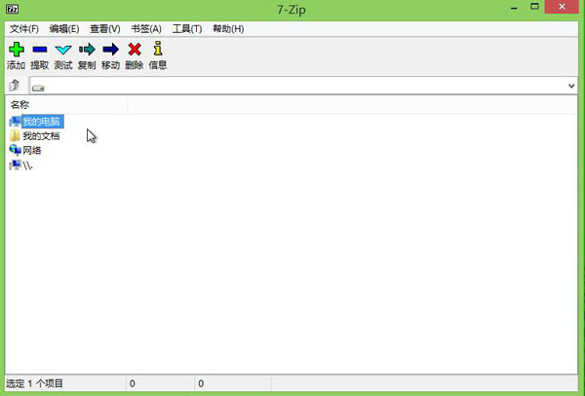
Task: Select the \\. list entry text
Action: (27, 165)
